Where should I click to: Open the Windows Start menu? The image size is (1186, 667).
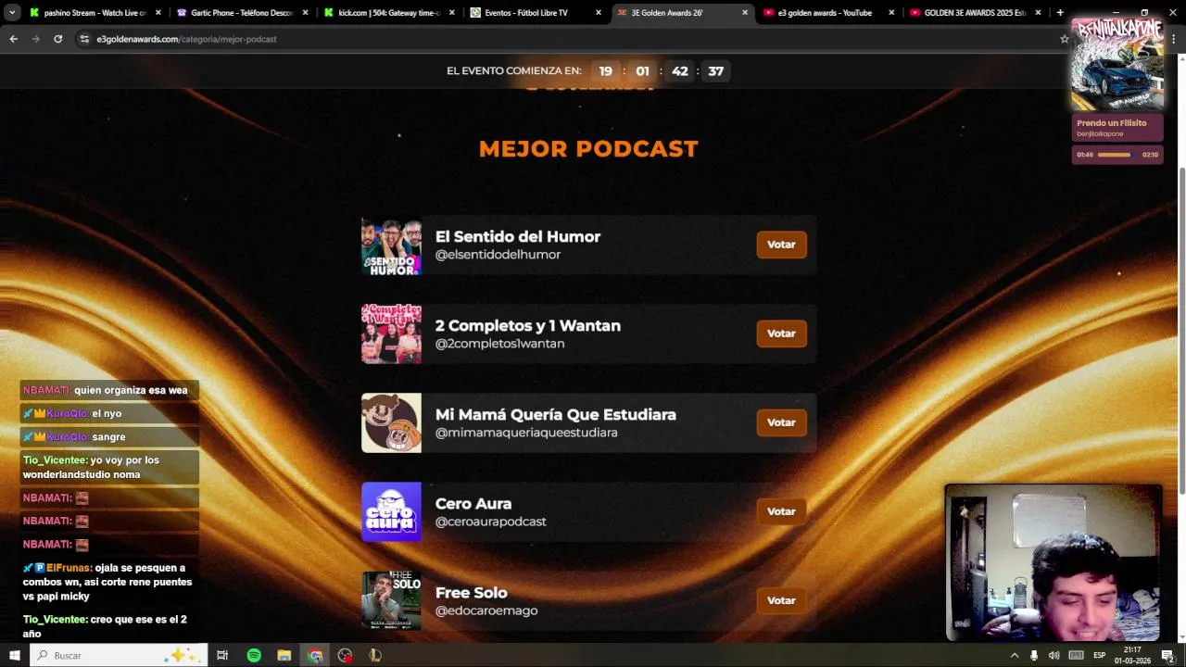[14, 655]
